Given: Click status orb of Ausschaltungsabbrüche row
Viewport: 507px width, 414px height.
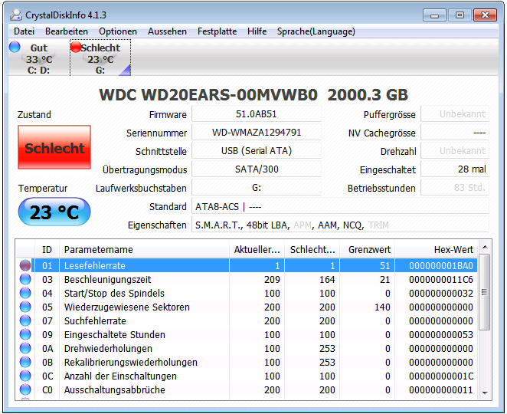Looking at the screenshot, I should tap(25, 390).
